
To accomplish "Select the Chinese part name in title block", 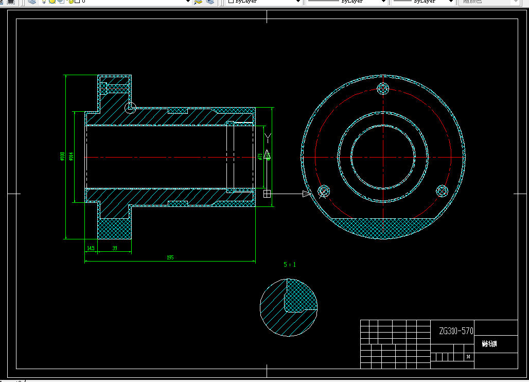I will (489, 344).
